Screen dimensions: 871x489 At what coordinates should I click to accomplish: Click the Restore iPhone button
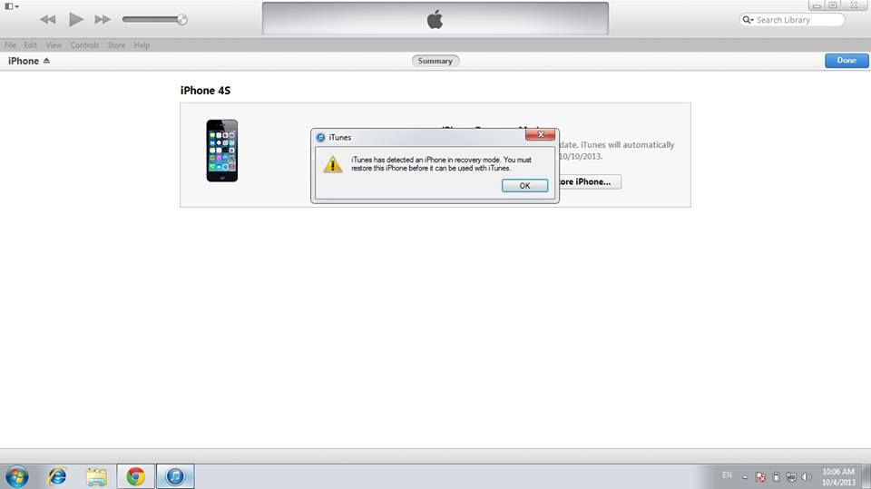(590, 181)
